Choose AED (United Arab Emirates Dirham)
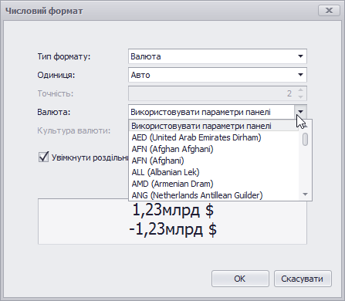This screenshot has width=345, height=301. 214,137
